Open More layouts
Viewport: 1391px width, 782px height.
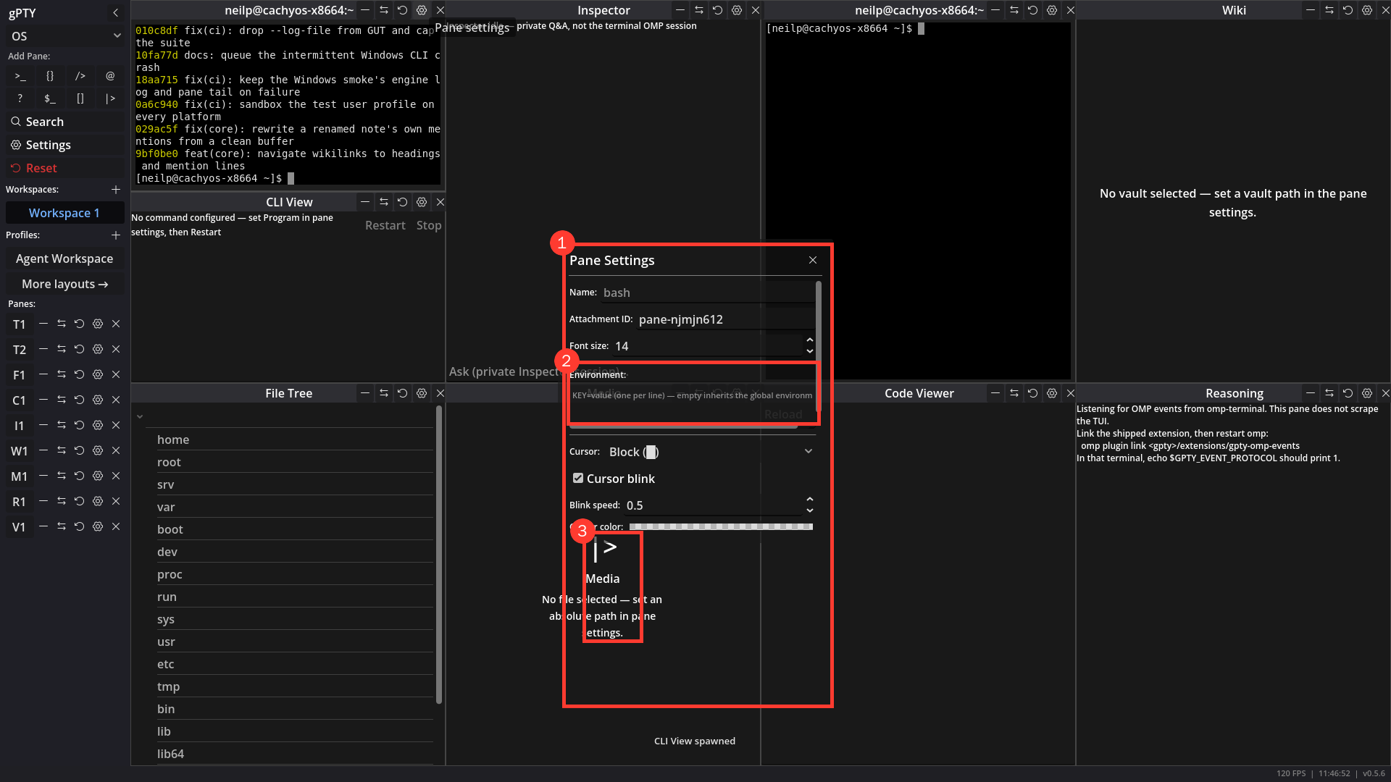tap(64, 284)
